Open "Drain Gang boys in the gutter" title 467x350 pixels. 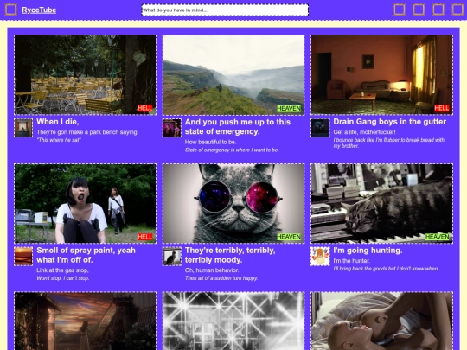coord(389,122)
